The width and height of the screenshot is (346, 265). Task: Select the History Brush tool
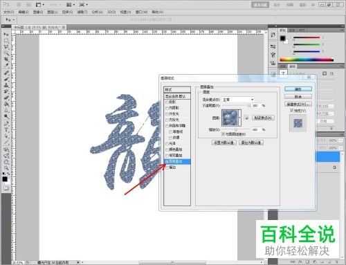point(6,91)
